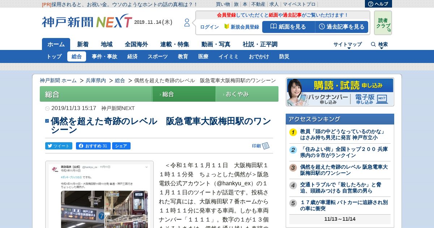Click the 旅 top link
This screenshot has height=228, width=434.
236,4
